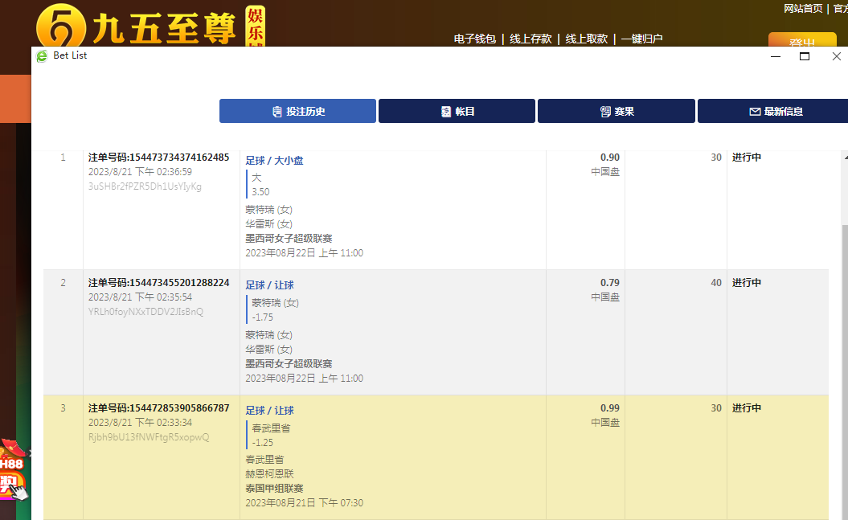Switch to the 帐目 statement tab
848x520 pixels.
[457, 112]
